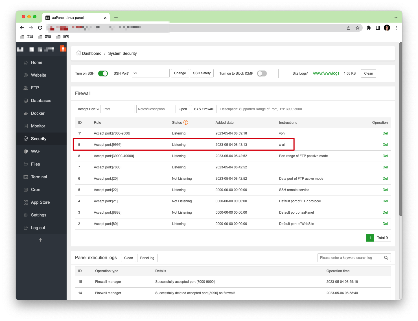Select the Security sidebar menu item

(x=41, y=139)
